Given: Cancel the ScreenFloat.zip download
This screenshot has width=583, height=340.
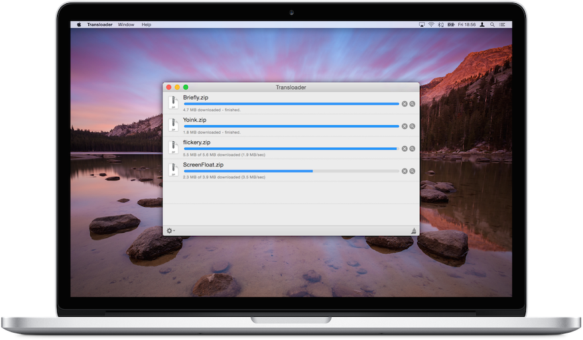Looking at the screenshot, I should coord(405,171).
